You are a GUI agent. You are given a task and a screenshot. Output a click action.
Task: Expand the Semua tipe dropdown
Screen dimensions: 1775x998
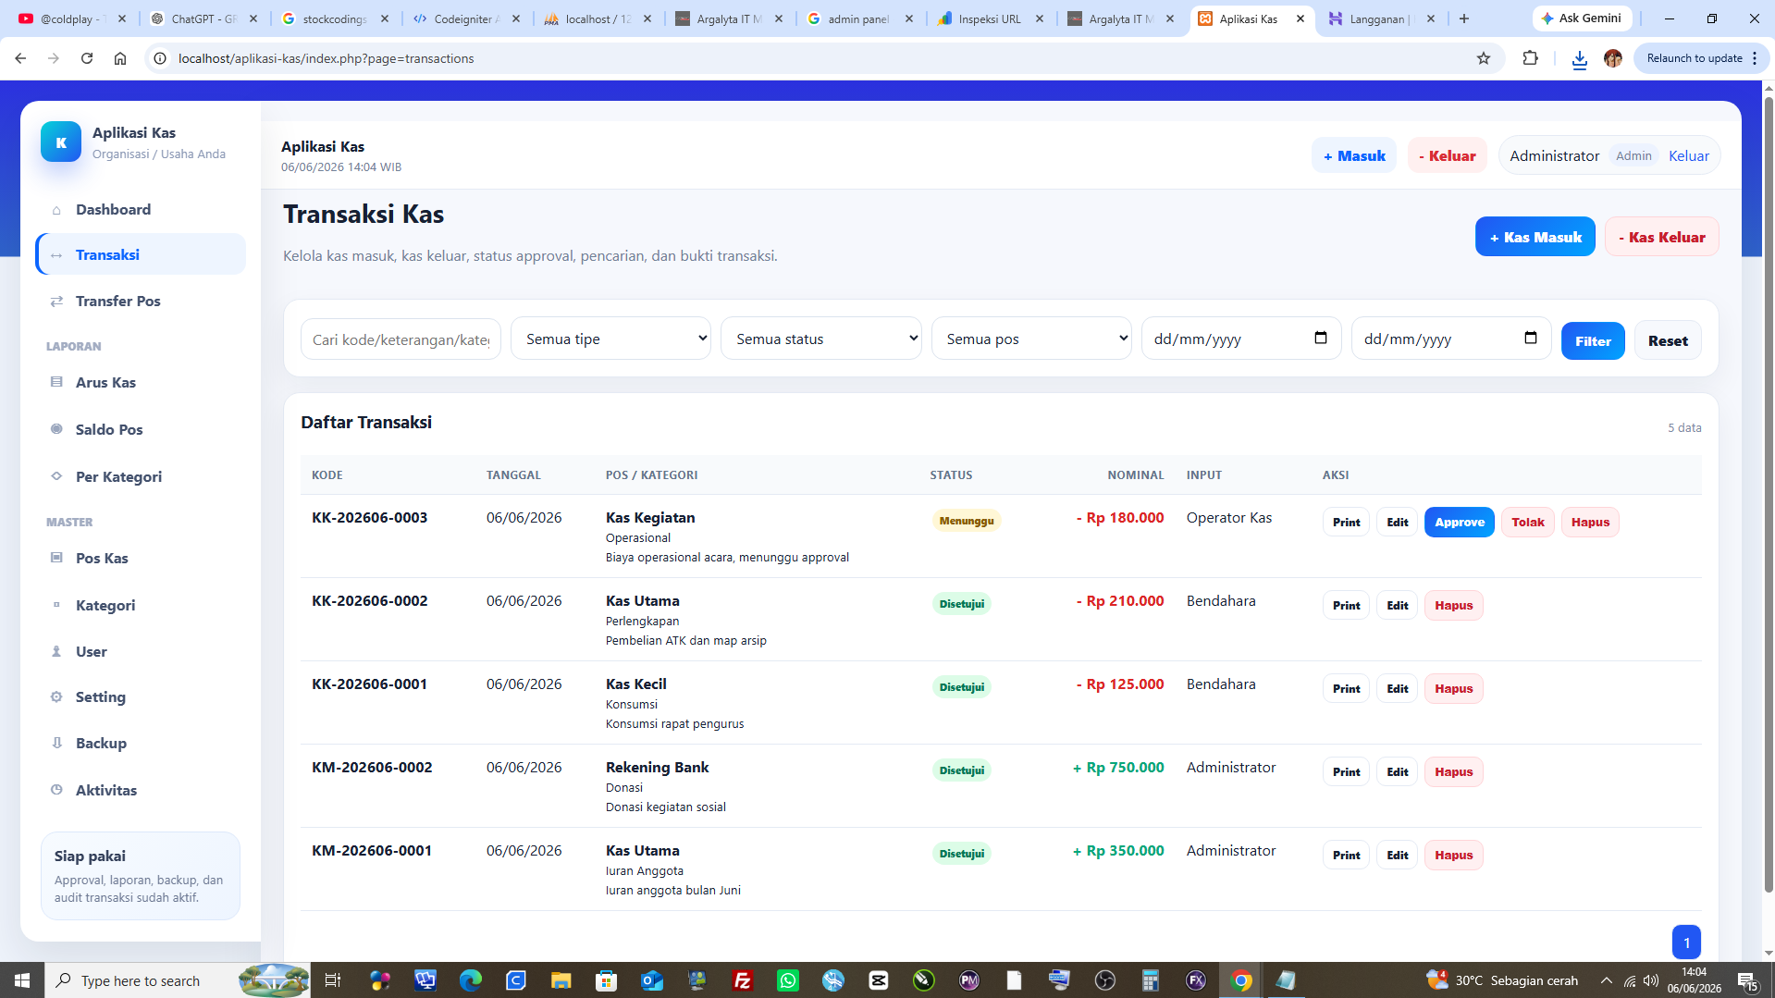click(x=610, y=339)
